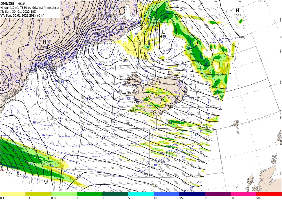Click the 'IT: Sun. 30. 01. 2022 18Z' line
This screenshot has width=282, height=200.
18,12
